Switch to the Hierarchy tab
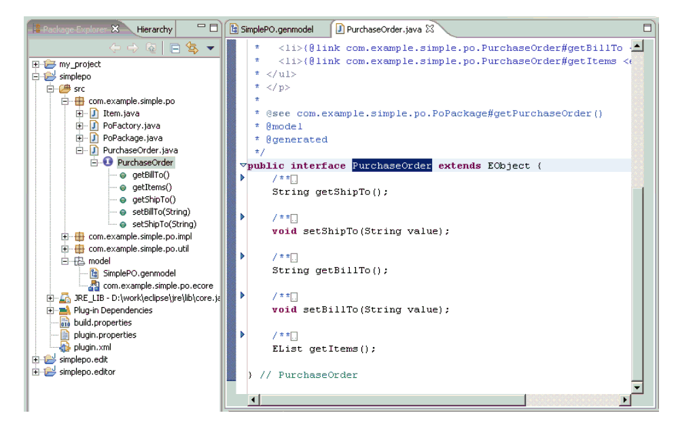 154,29
